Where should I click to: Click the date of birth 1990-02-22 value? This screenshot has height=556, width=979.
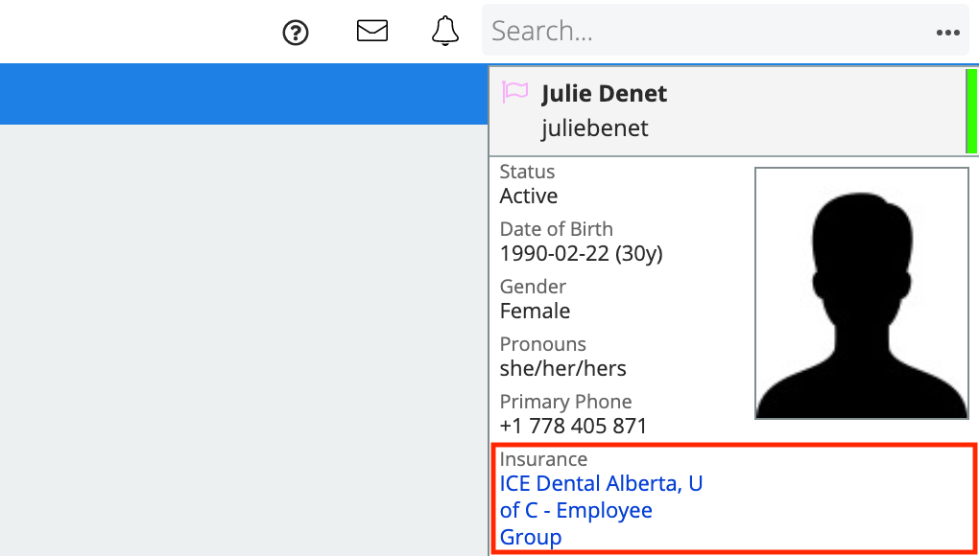click(x=581, y=254)
